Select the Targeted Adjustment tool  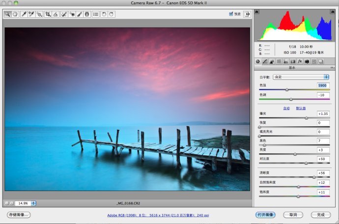[39, 14]
